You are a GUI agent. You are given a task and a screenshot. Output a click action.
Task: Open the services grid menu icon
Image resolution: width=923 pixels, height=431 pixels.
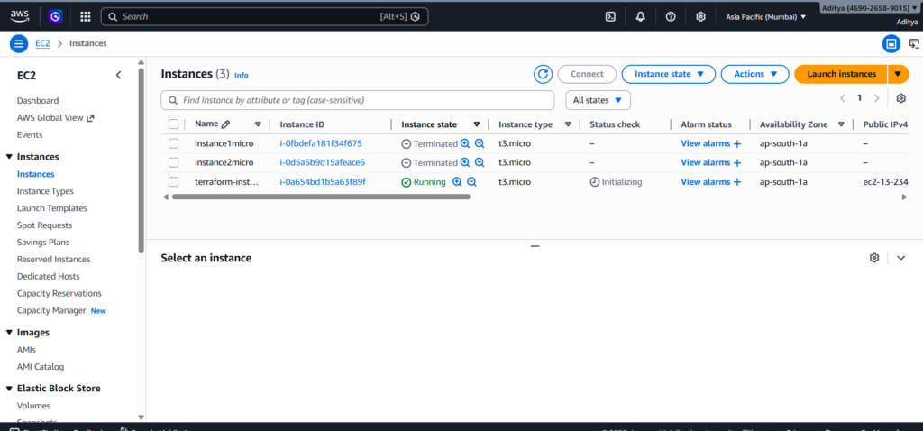point(85,16)
